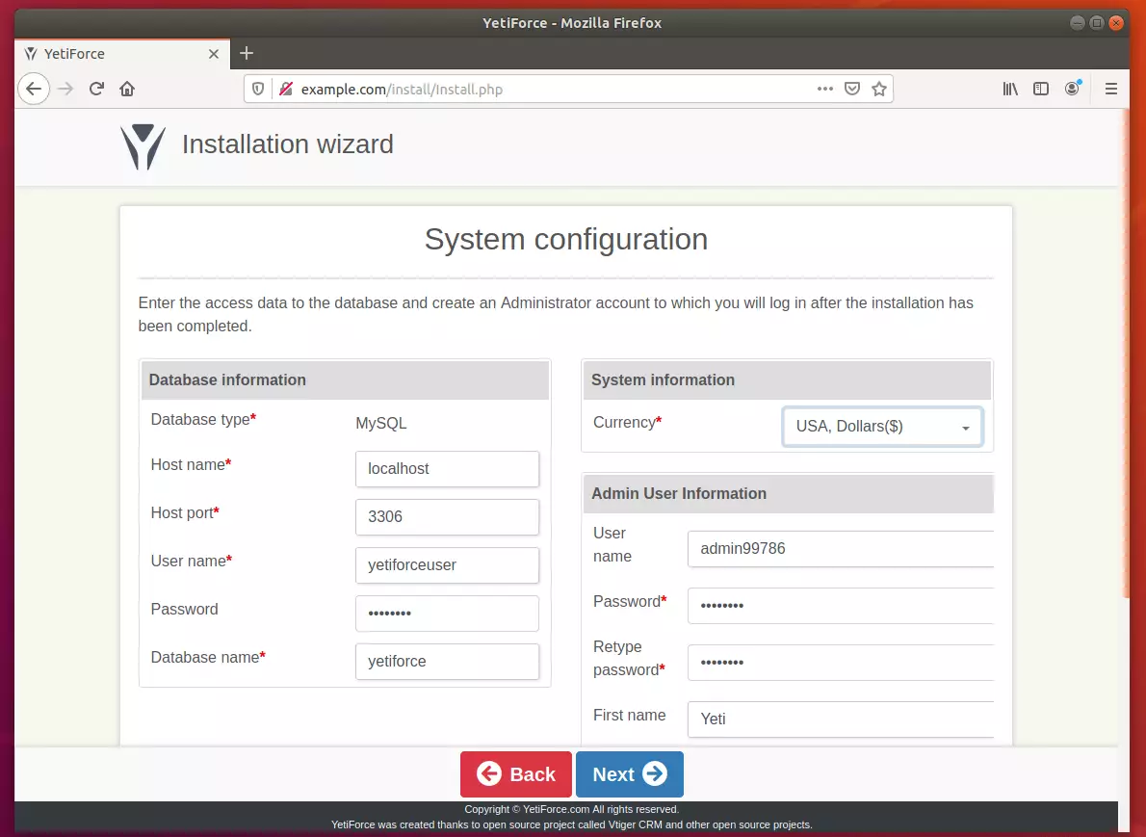Image resolution: width=1146 pixels, height=837 pixels.
Task: Toggle the sidebar view icon
Action: point(1041,90)
